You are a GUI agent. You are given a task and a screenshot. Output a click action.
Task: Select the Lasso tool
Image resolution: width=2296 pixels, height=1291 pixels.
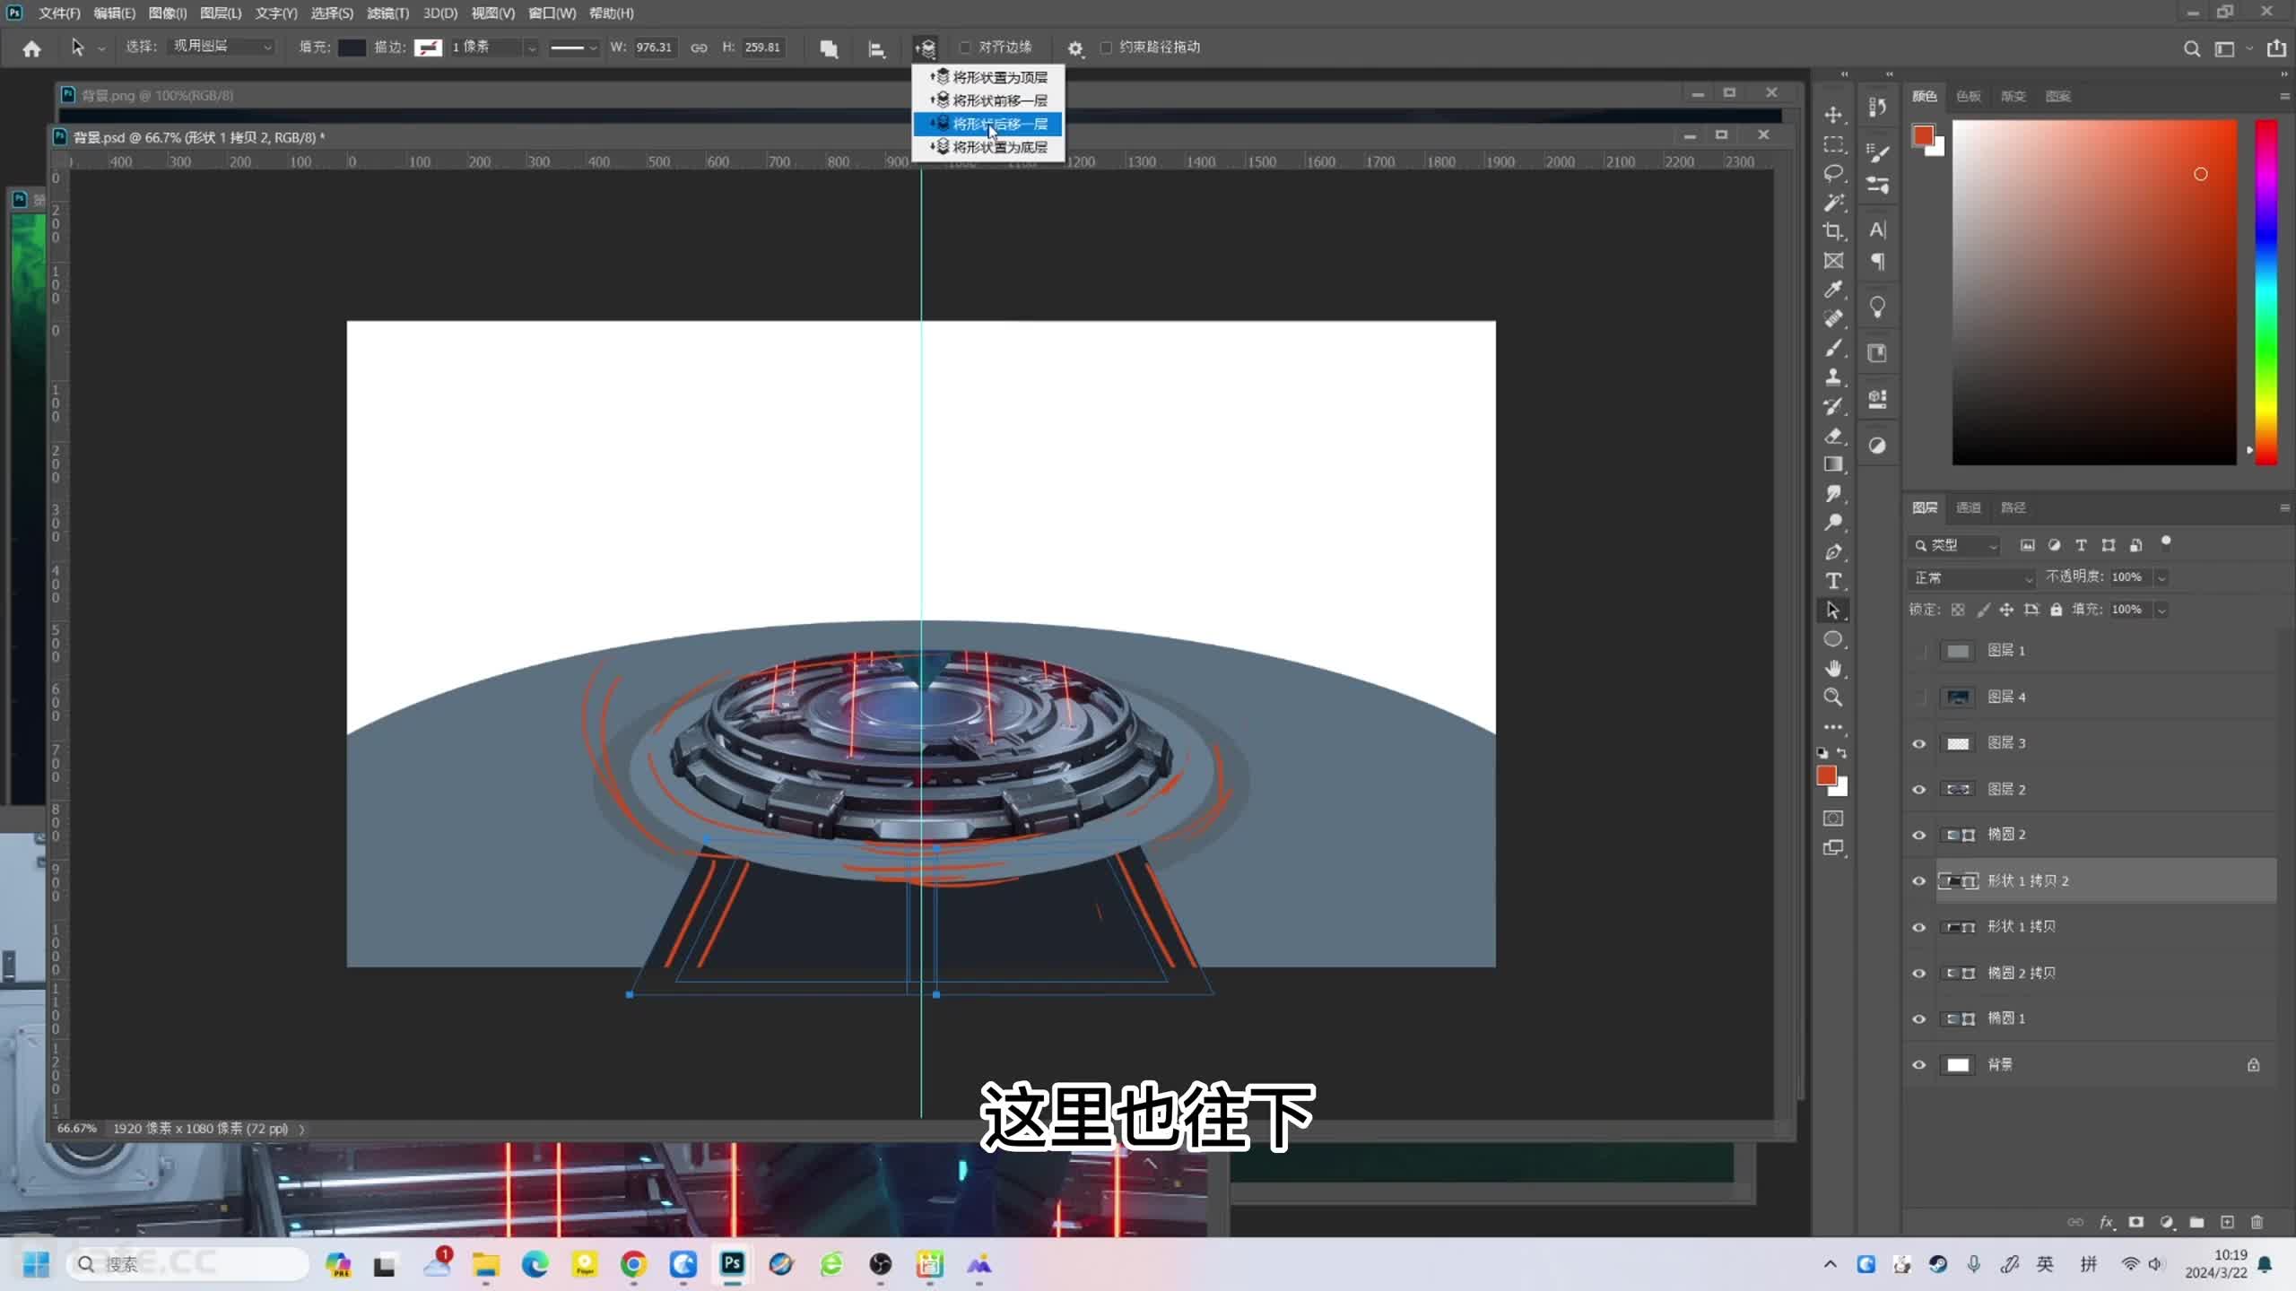1833,173
